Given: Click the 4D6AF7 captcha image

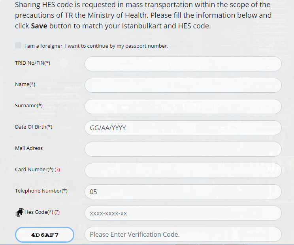Looking at the screenshot, I should (x=45, y=235).
